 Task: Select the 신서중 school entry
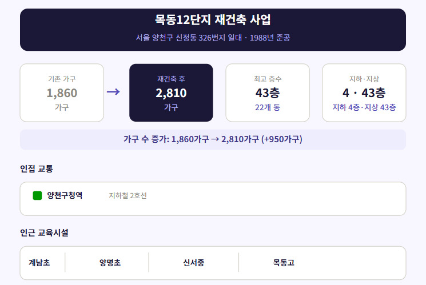point(194,263)
